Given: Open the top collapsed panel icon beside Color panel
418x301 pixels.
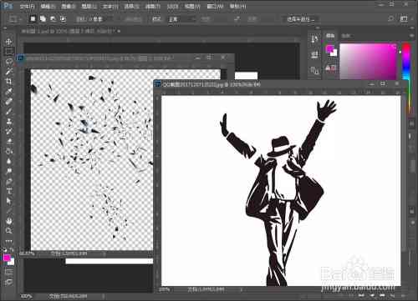Looking at the screenshot, I should [x=315, y=39].
